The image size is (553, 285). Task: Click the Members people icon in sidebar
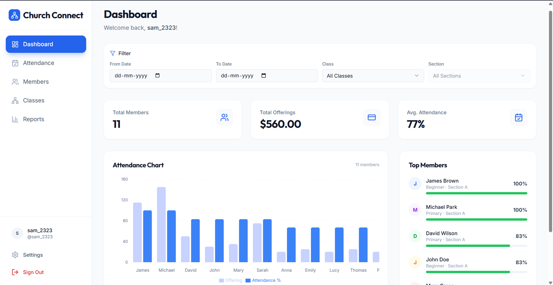point(15,82)
